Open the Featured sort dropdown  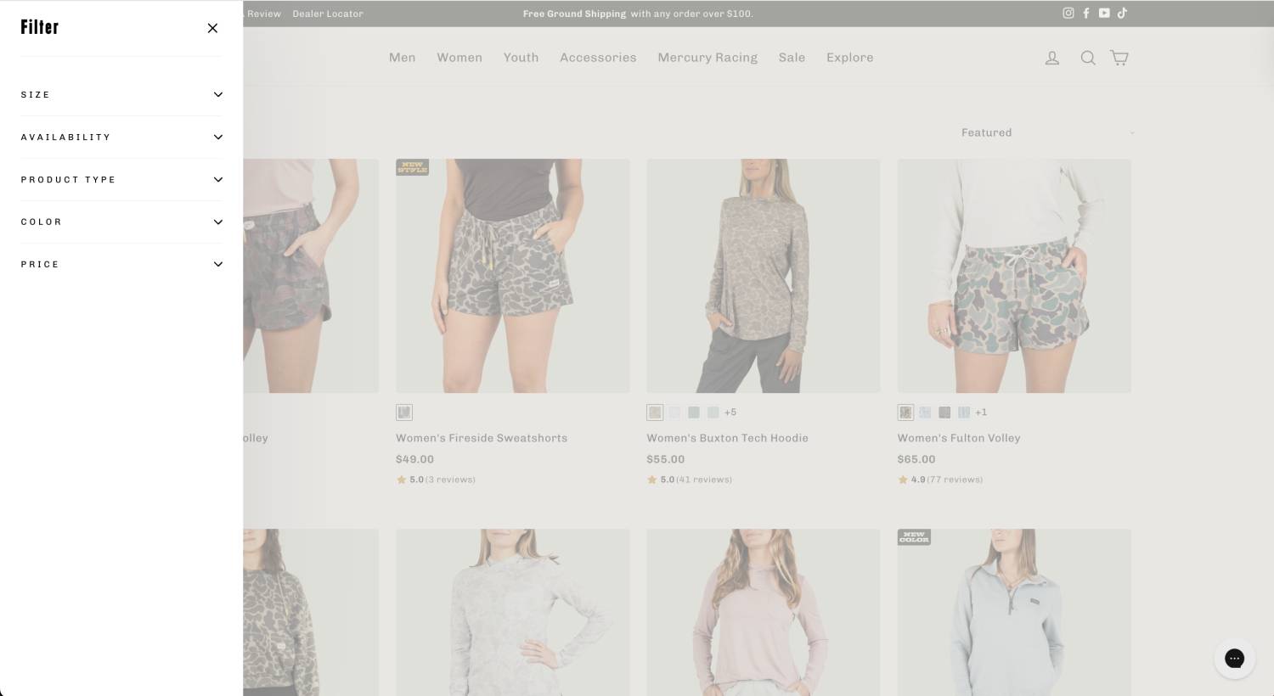[x=1045, y=132]
